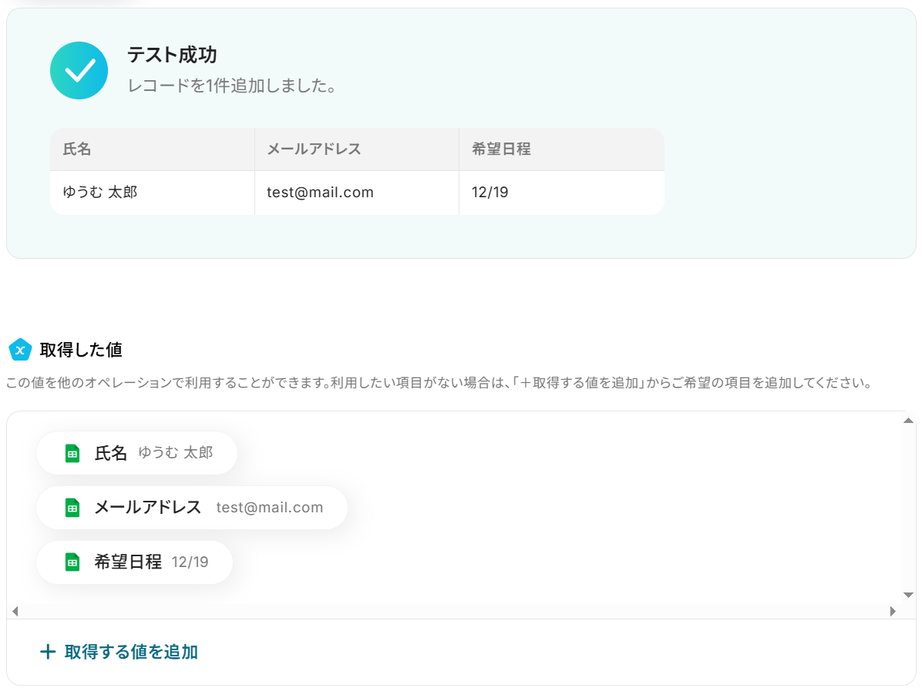Viewport: 922px width, 688px height.
Task: Click the scroll left arrow in values panel
Action: tap(15, 611)
